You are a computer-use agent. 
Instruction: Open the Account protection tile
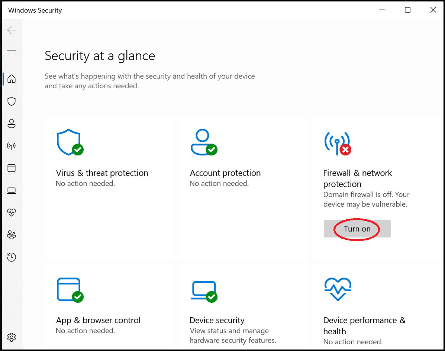coord(225,173)
